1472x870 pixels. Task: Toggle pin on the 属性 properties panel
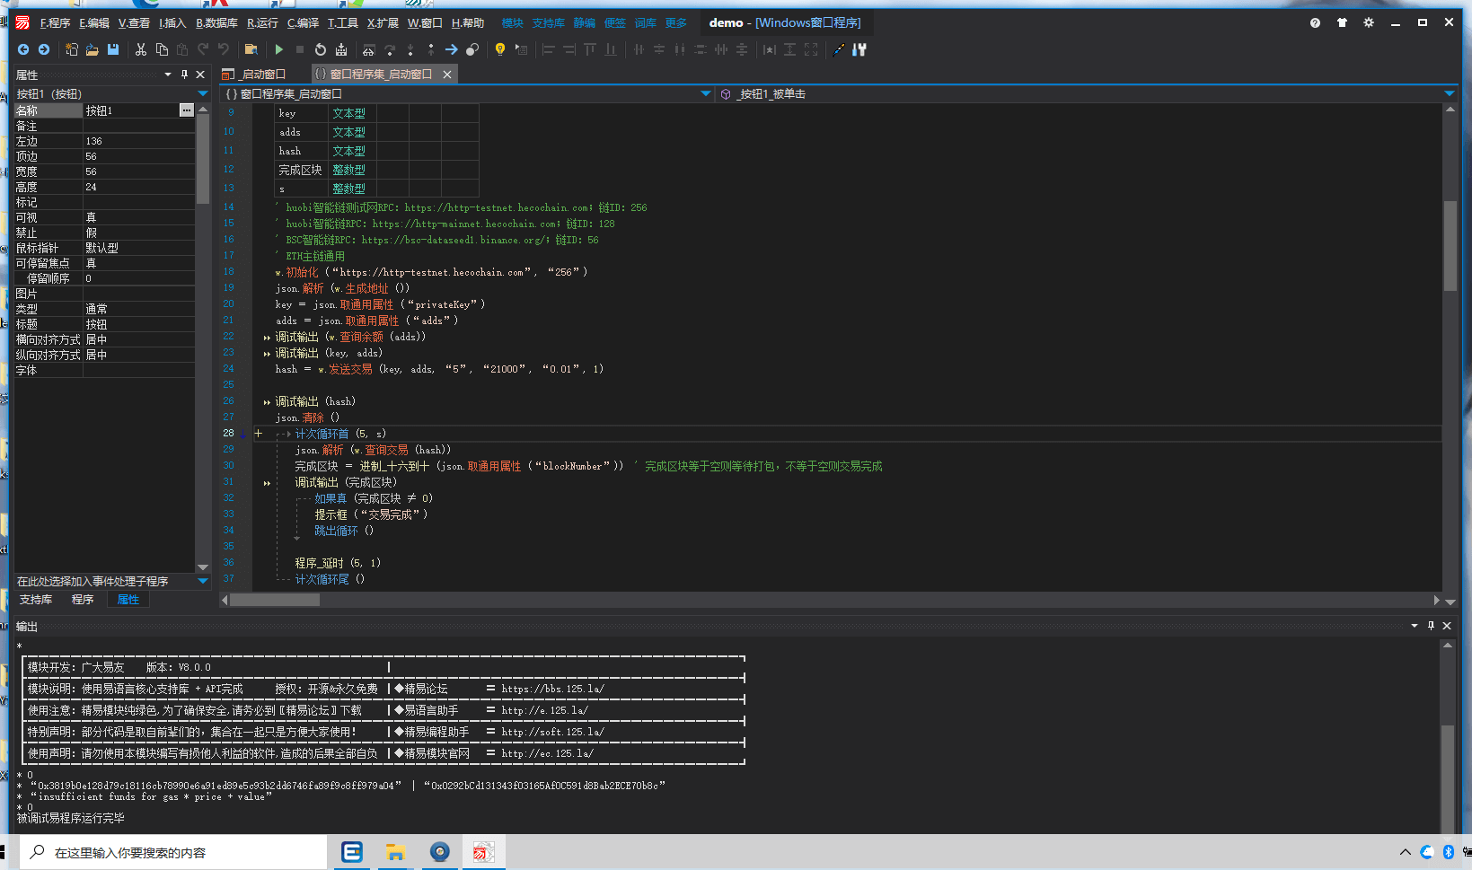[x=184, y=75]
